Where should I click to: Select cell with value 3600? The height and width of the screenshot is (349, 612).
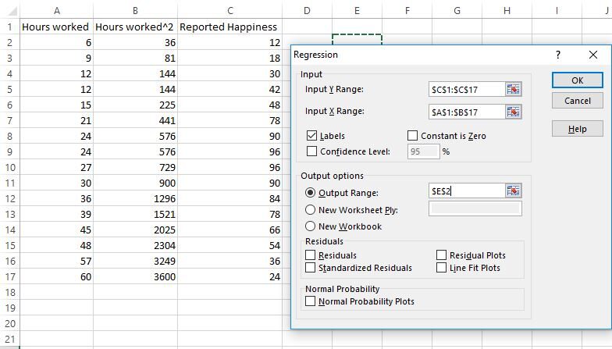[x=135, y=276]
